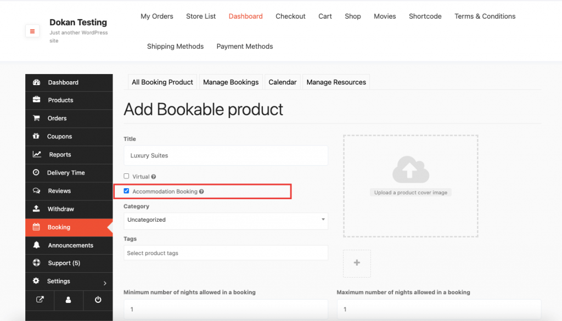Open Reports in the sidebar

[x=69, y=155]
